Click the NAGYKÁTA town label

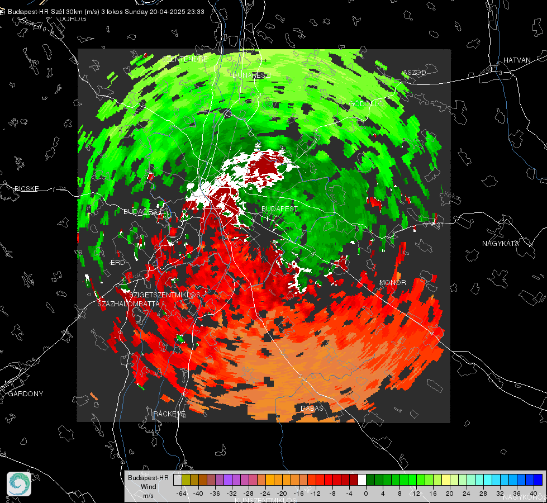501,243
